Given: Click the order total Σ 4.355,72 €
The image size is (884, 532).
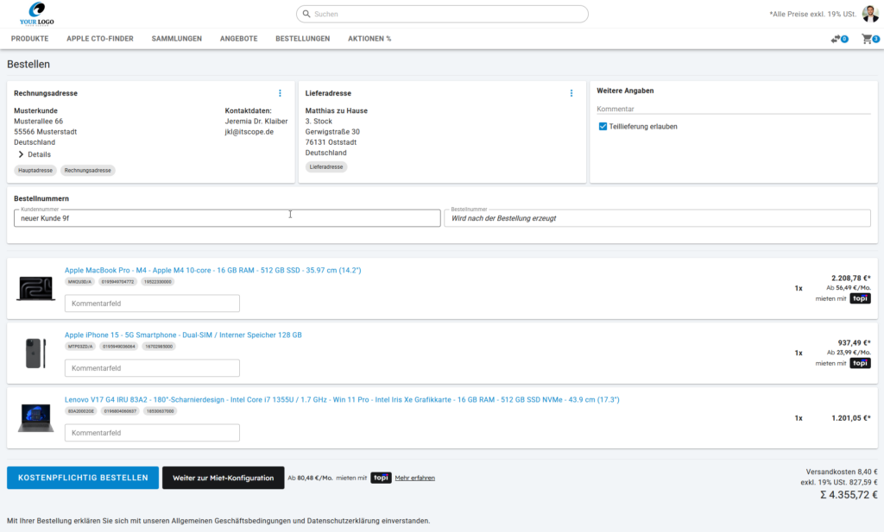Looking at the screenshot, I should (849, 495).
